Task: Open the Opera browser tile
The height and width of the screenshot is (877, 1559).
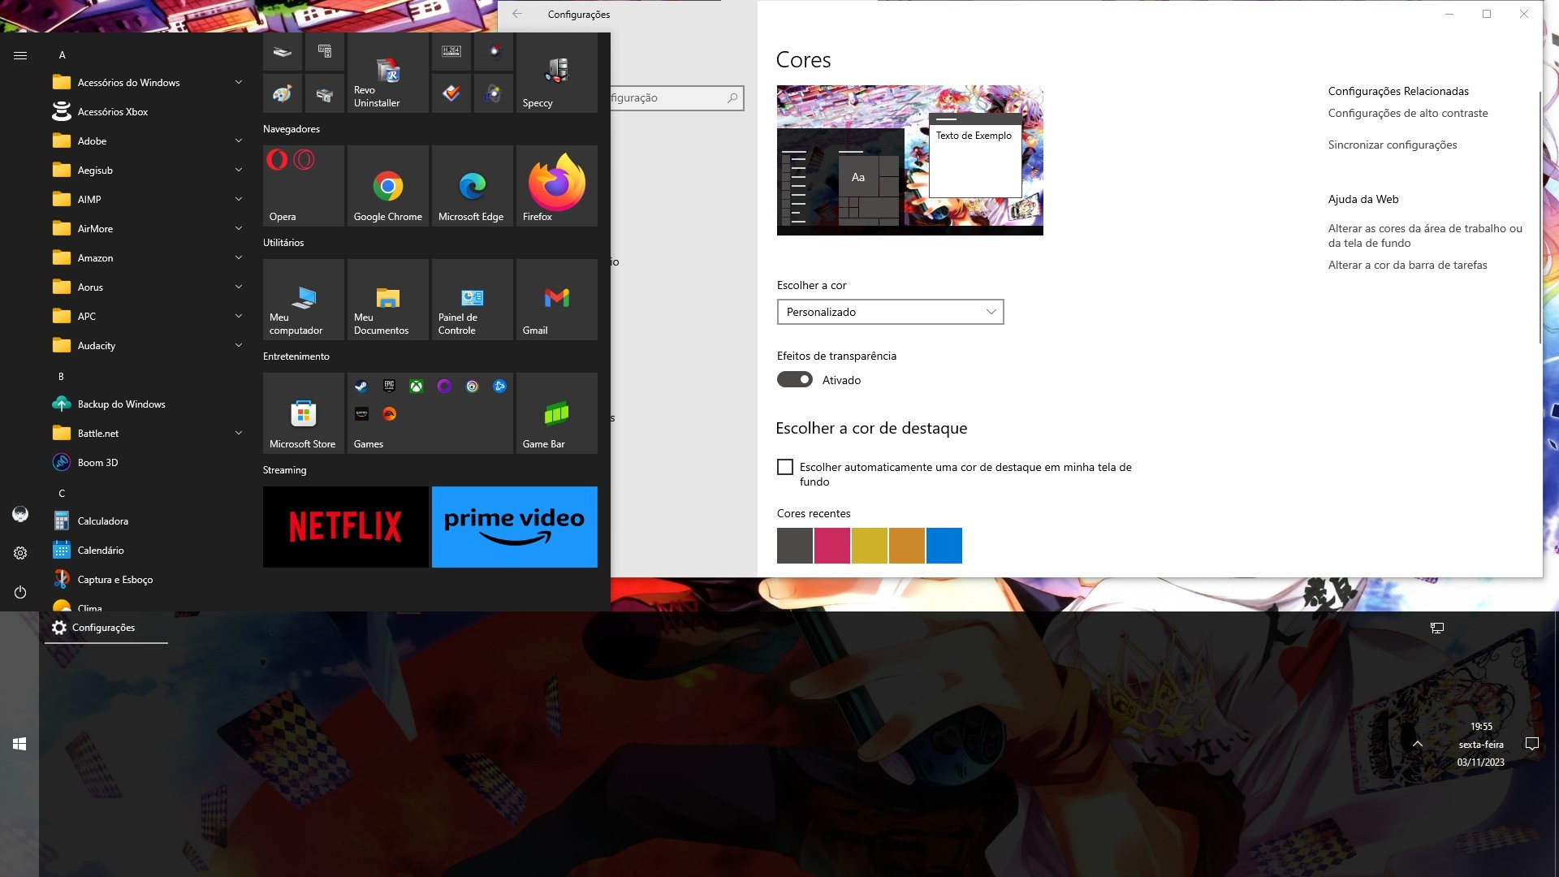Action: point(303,186)
